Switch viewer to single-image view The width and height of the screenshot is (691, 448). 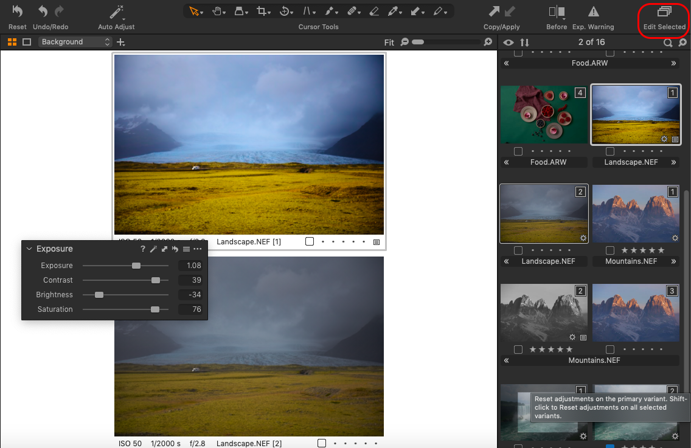pyautogui.click(x=27, y=42)
